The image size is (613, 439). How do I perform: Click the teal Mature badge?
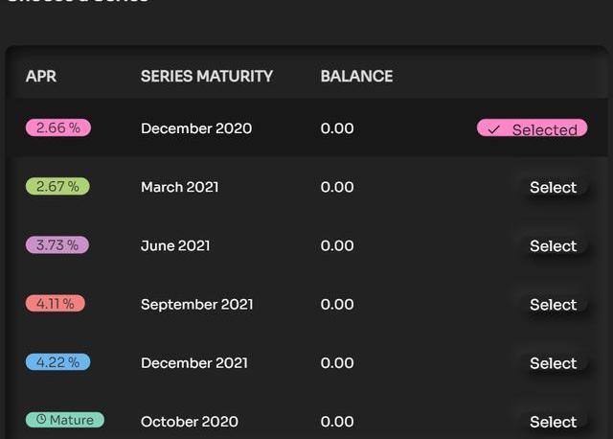65,420
